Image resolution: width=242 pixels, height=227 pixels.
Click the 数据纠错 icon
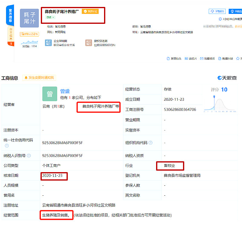pos(220,58)
